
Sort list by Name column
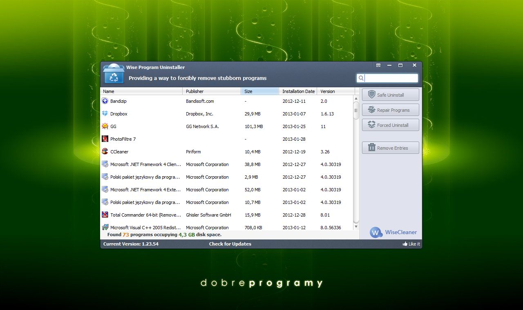[x=141, y=91]
